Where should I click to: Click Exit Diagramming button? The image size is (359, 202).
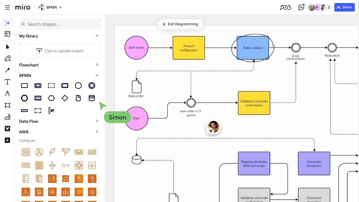pos(180,24)
